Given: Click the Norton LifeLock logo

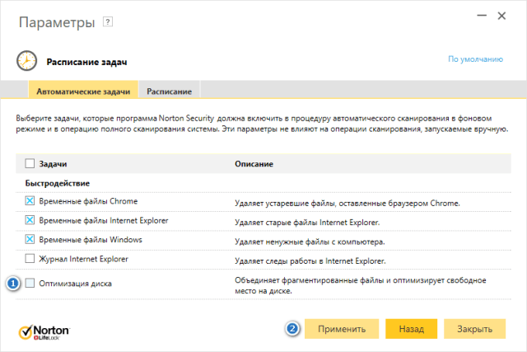Looking at the screenshot, I should point(44,331).
